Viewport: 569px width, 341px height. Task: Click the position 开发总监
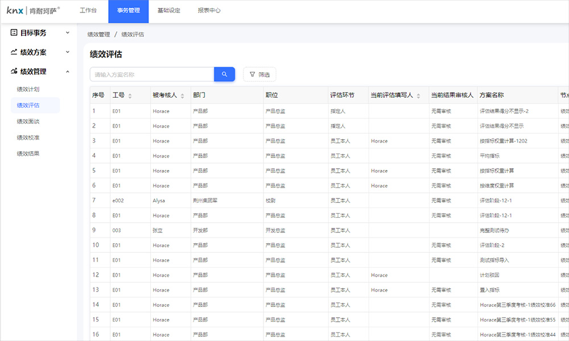click(x=275, y=231)
